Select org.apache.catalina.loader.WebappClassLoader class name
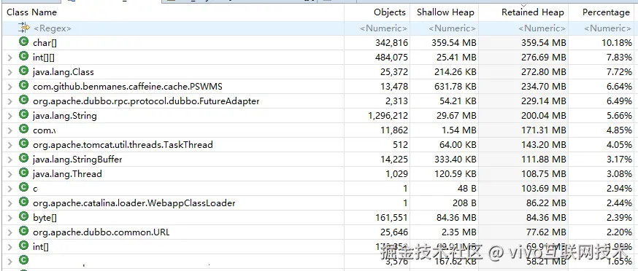Screen dimensions: 638x271 pyautogui.click(x=134, y=203)
